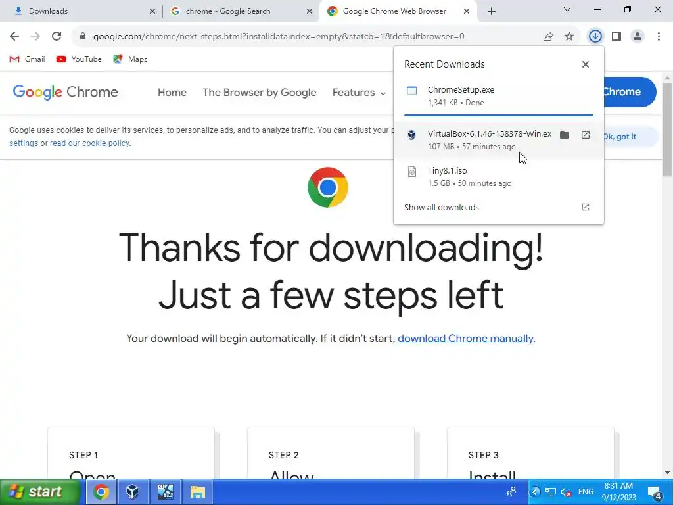The width and height of the screenshot is (673, 505).
Task: Click the forward navigation arrow
Action: pyautogui.click(x=35, y=37)
